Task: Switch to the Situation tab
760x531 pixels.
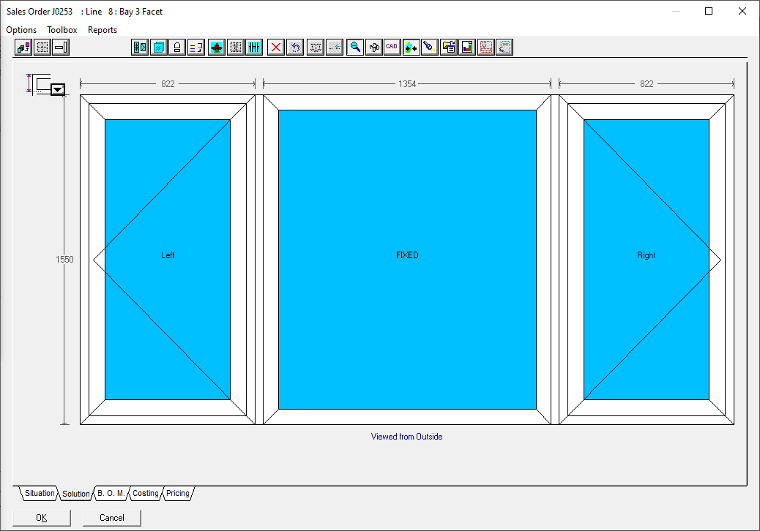Action: pos(40,494)
